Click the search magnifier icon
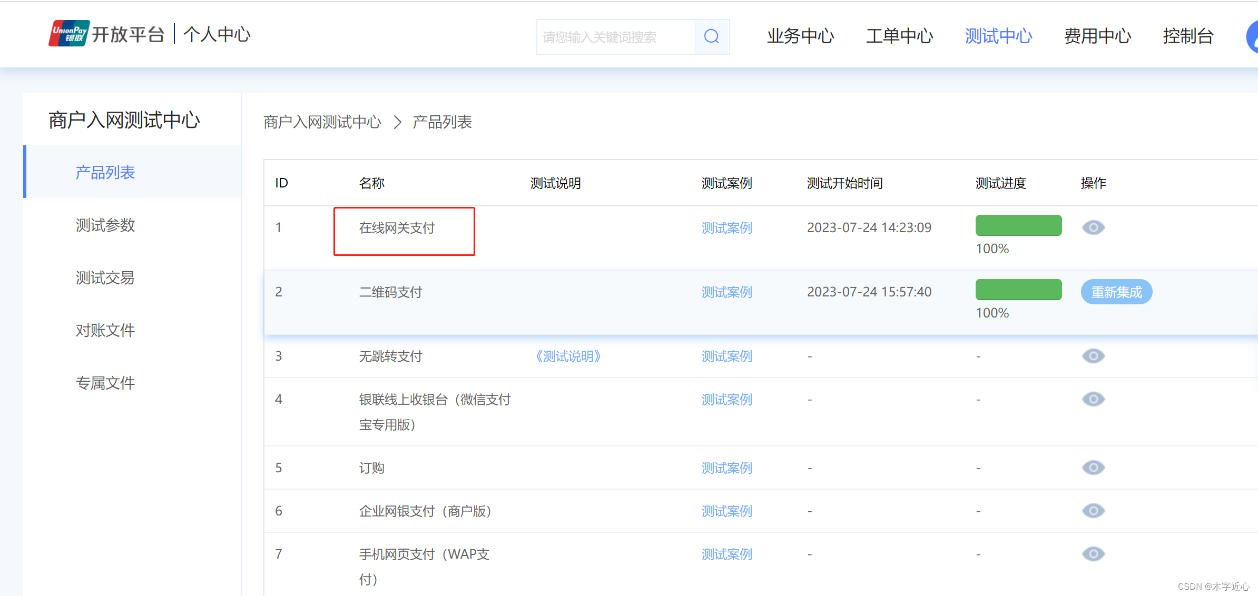The height and width of the screenshot is (596, 1258). pos(711,36)
